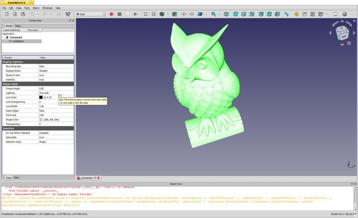
Task: Collapse the Unnamed document tree node
Action: pos(3,37)
